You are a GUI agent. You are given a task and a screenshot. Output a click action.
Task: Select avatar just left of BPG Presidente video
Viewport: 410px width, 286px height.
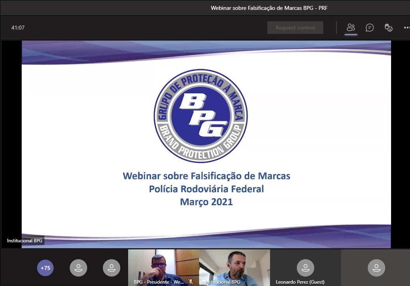tap(111, 268)
